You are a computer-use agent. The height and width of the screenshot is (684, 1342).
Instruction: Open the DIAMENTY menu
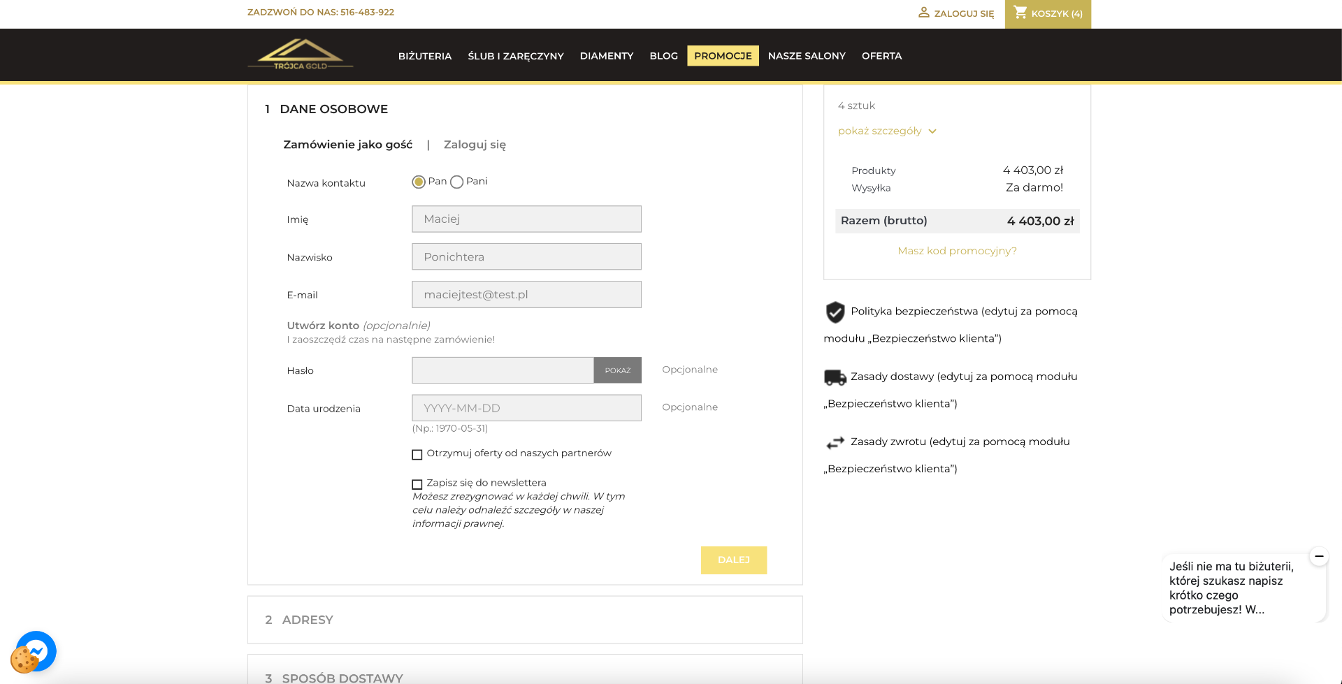(607, 56)
